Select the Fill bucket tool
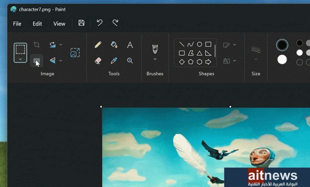This screenshot has width=310, height=187. tap(114, 45)
